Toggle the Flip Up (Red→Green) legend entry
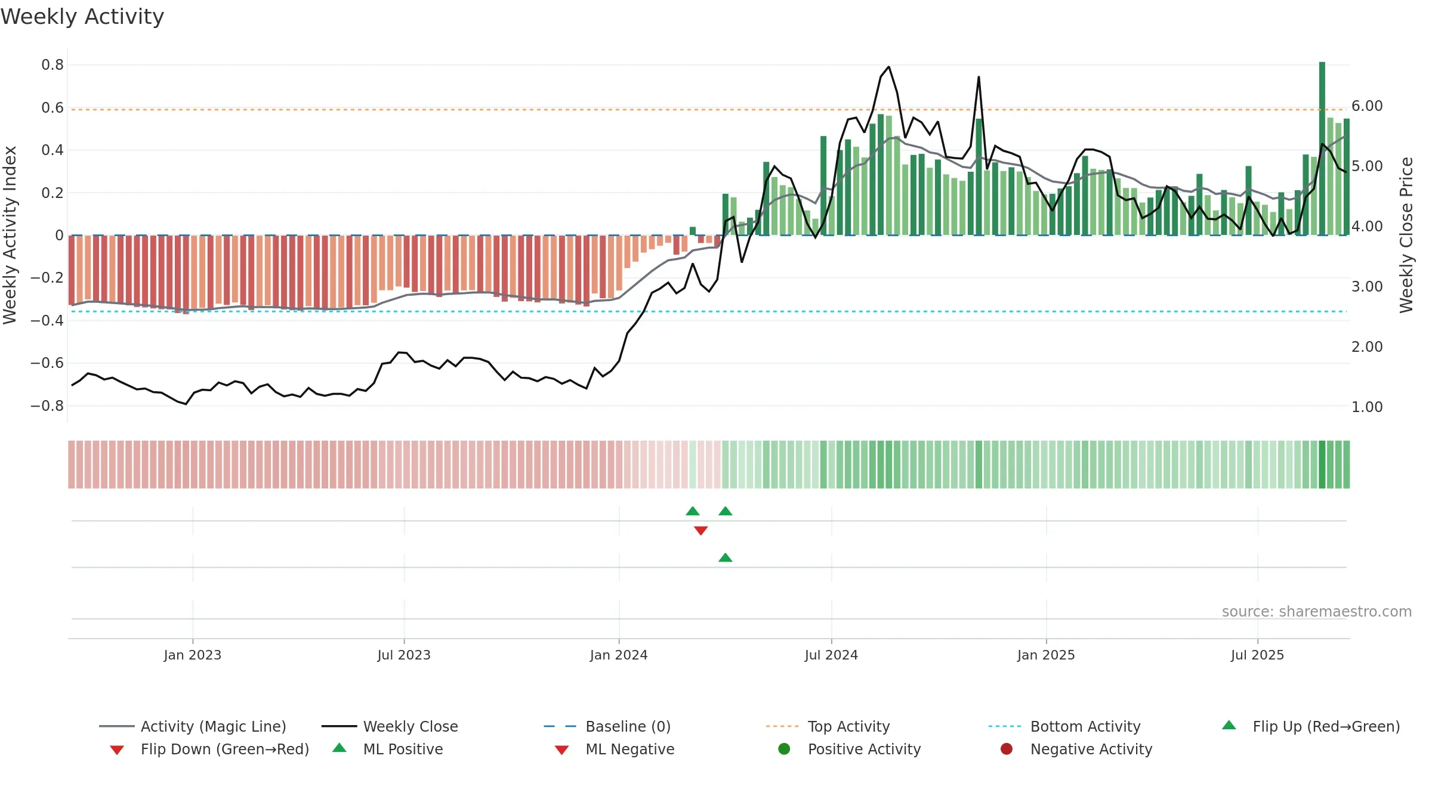The width and height of the screenshot is (1432, 805). point(1311,726)
